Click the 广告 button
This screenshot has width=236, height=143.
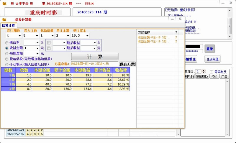pyautogui.click(x=224, y=76)
